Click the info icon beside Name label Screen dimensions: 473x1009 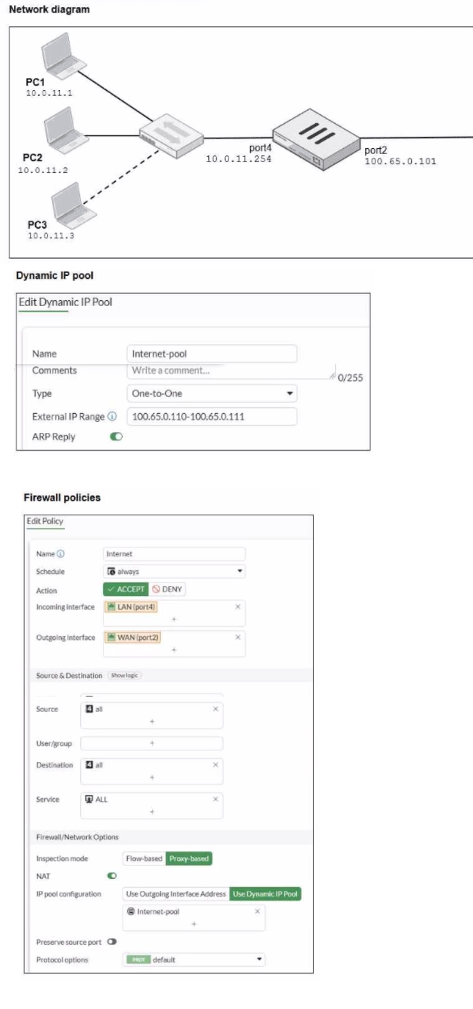coord(61,554)
